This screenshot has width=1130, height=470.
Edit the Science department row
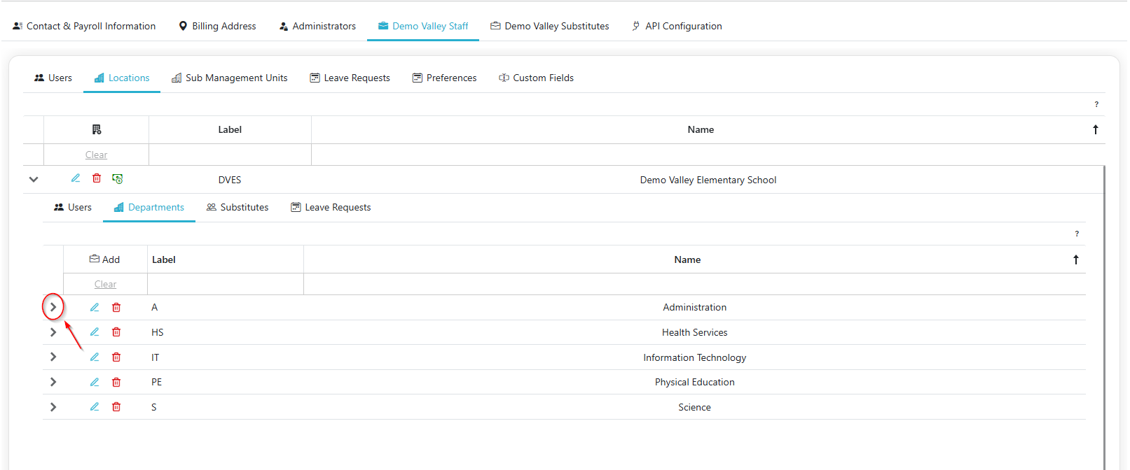pos(95,407)
